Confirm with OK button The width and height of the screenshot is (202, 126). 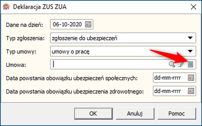(x=93, y=114)
